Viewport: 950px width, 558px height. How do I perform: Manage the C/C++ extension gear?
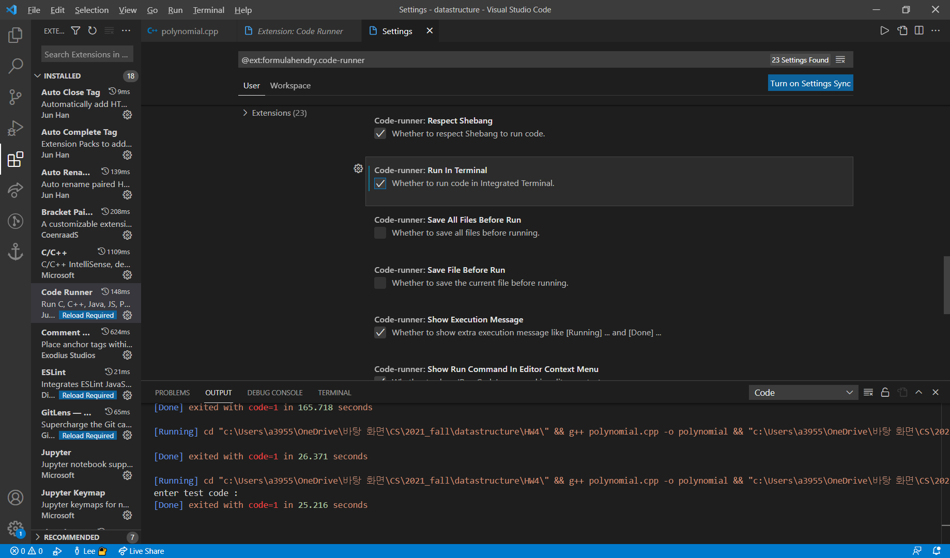coord(128,275)
